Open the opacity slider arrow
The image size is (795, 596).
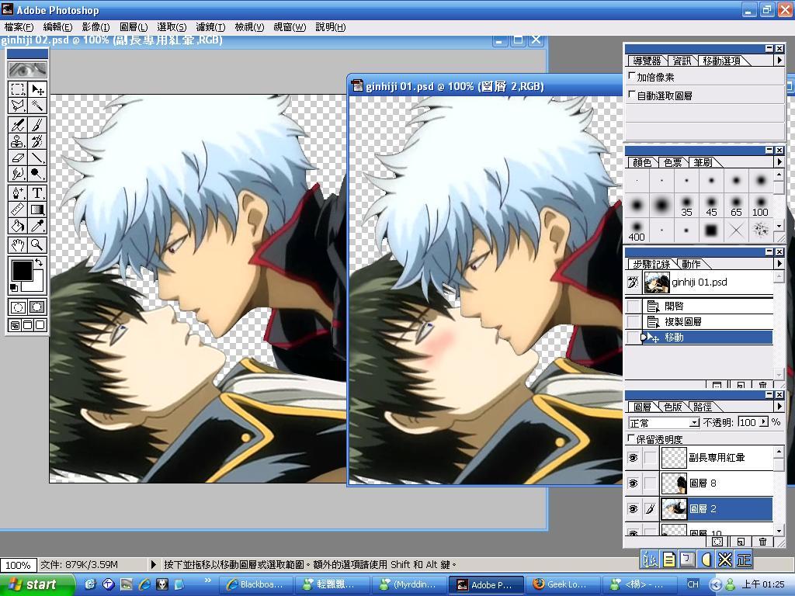(x=763, y=422)
